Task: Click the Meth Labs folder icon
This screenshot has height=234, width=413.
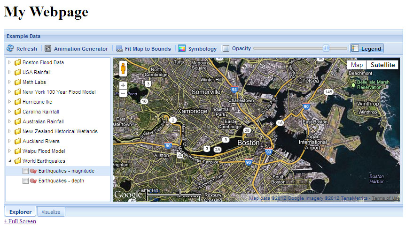Action: 18,82
